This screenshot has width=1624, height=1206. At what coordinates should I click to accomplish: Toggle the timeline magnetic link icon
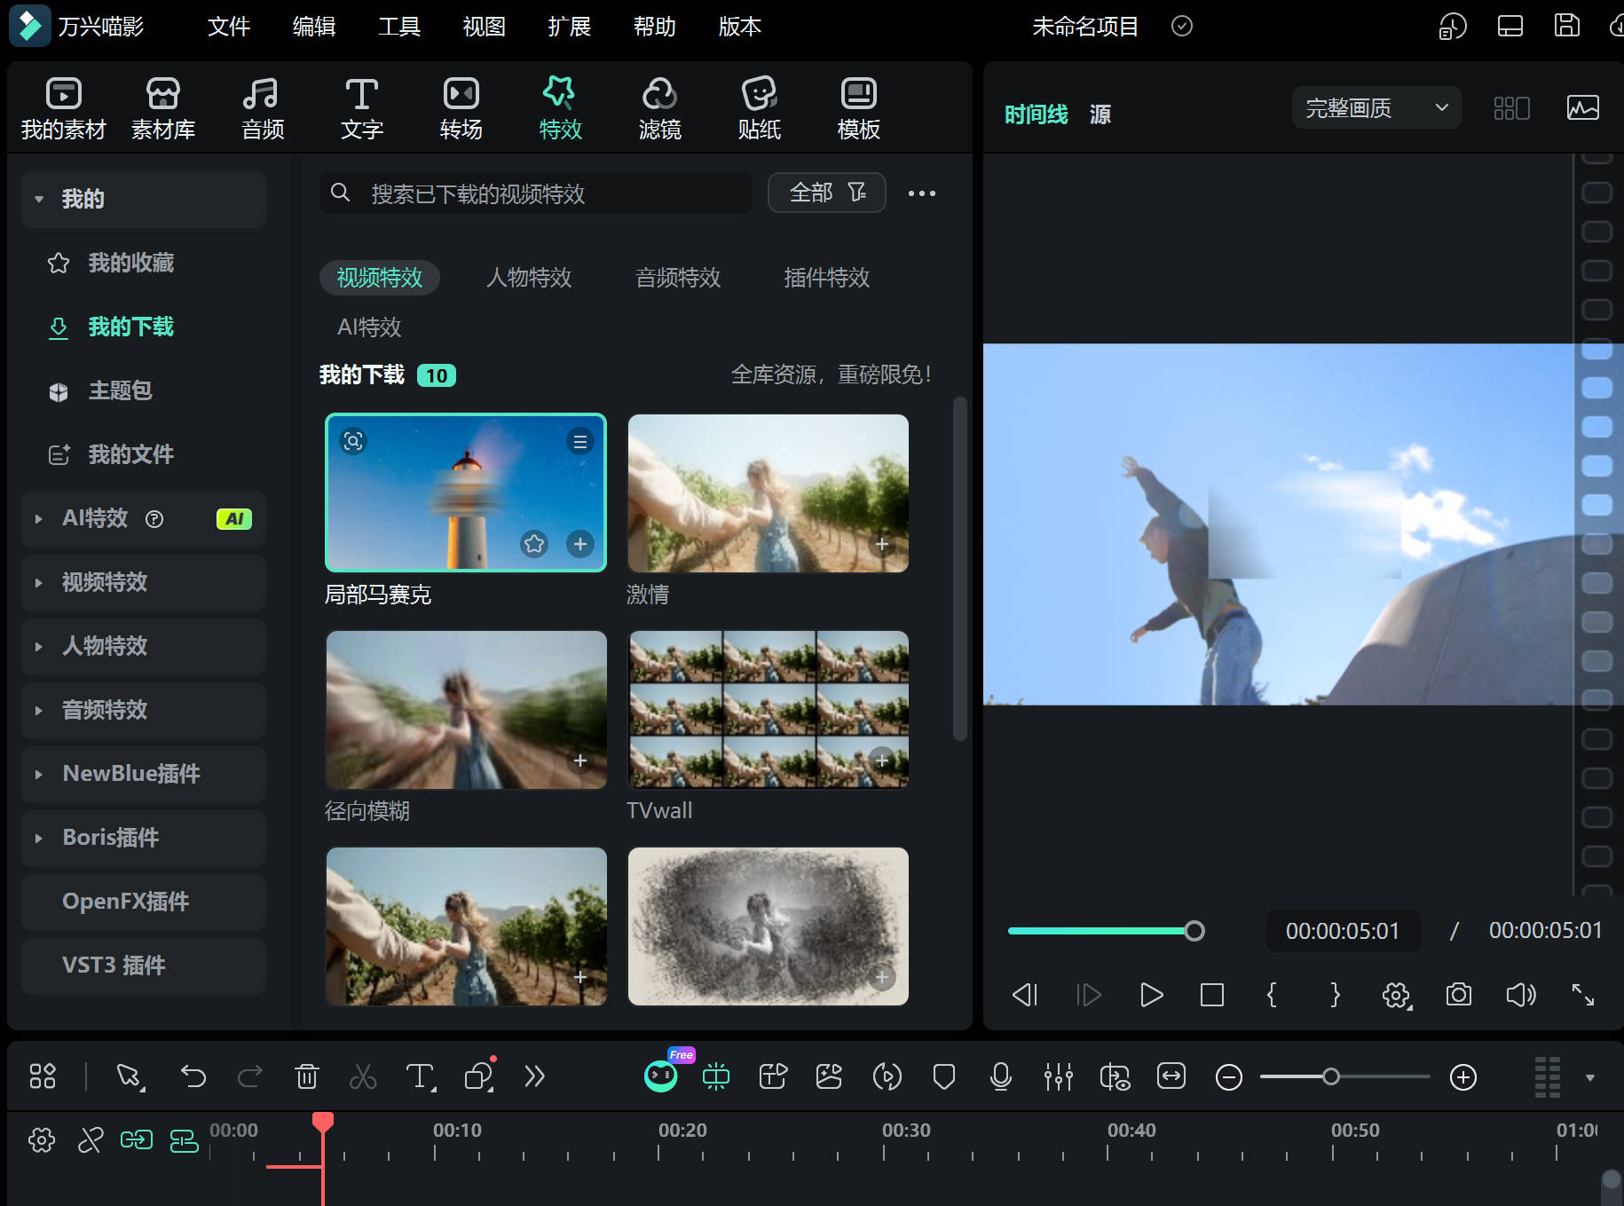pyautogui.click(x=137, y=1139)
